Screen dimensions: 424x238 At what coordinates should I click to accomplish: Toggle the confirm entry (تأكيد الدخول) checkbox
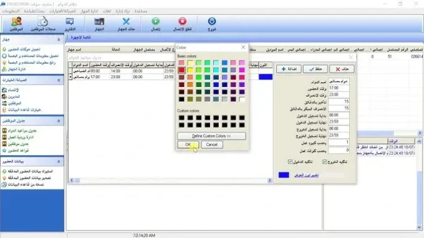[x=290, y=162]
